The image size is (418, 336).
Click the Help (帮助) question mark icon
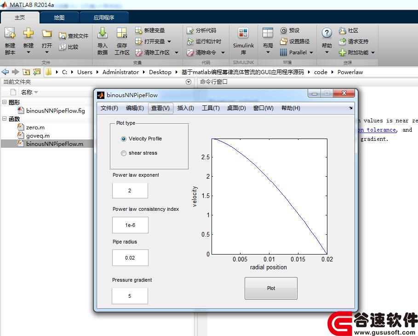pos(327,33)
